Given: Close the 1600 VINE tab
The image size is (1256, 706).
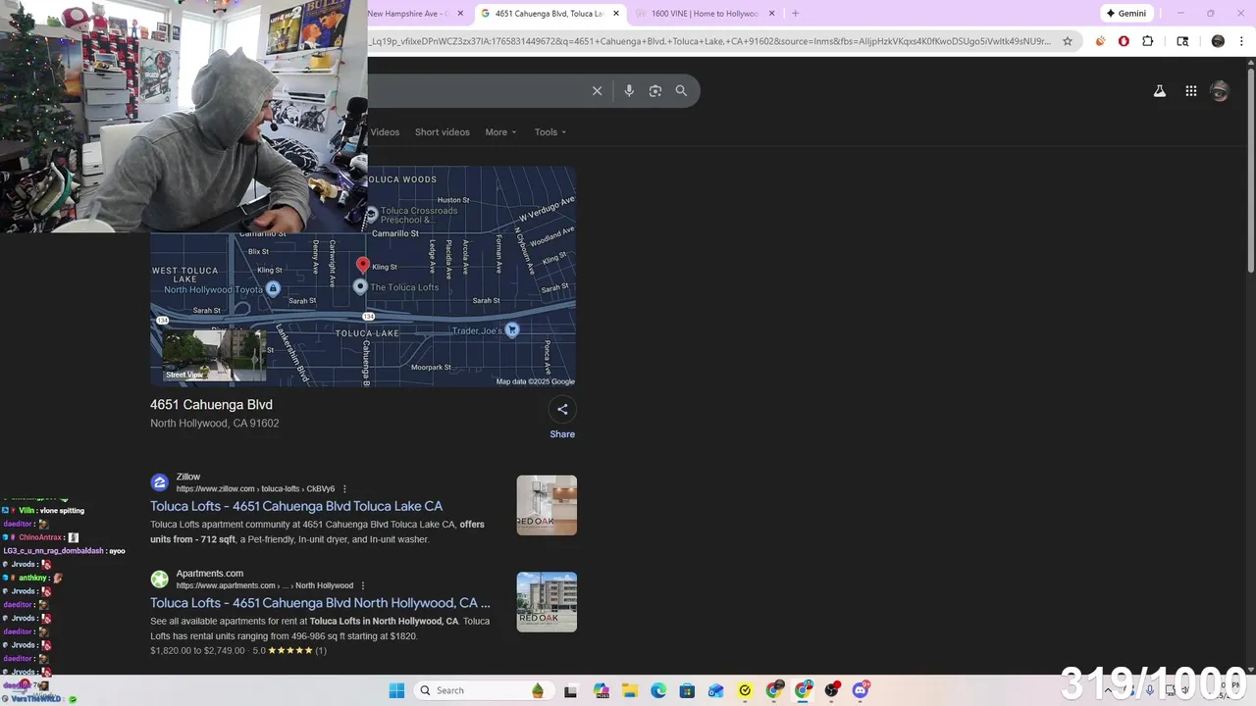Looking at the screenshot, I should coord(771,14).
